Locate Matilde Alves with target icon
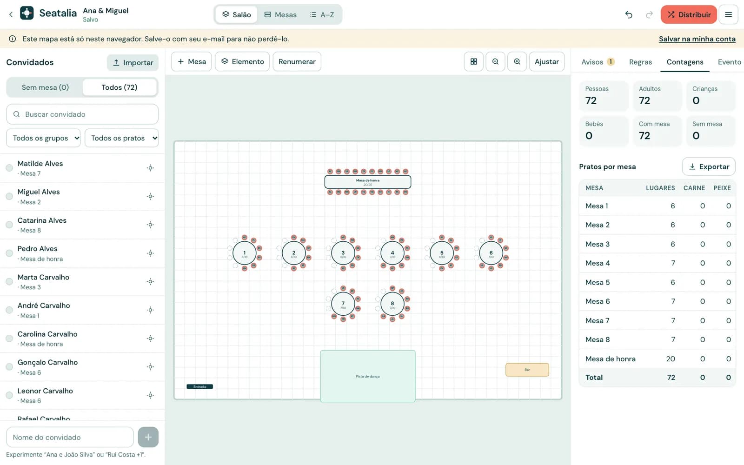The height and width of the screenshot is (465, 744). pos(150,168)
